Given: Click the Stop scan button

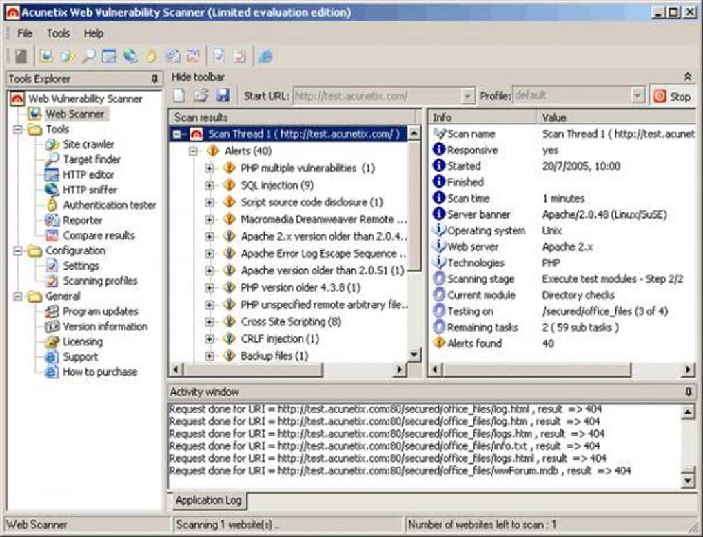Looking at the screenshot, I should pos(672,96).
